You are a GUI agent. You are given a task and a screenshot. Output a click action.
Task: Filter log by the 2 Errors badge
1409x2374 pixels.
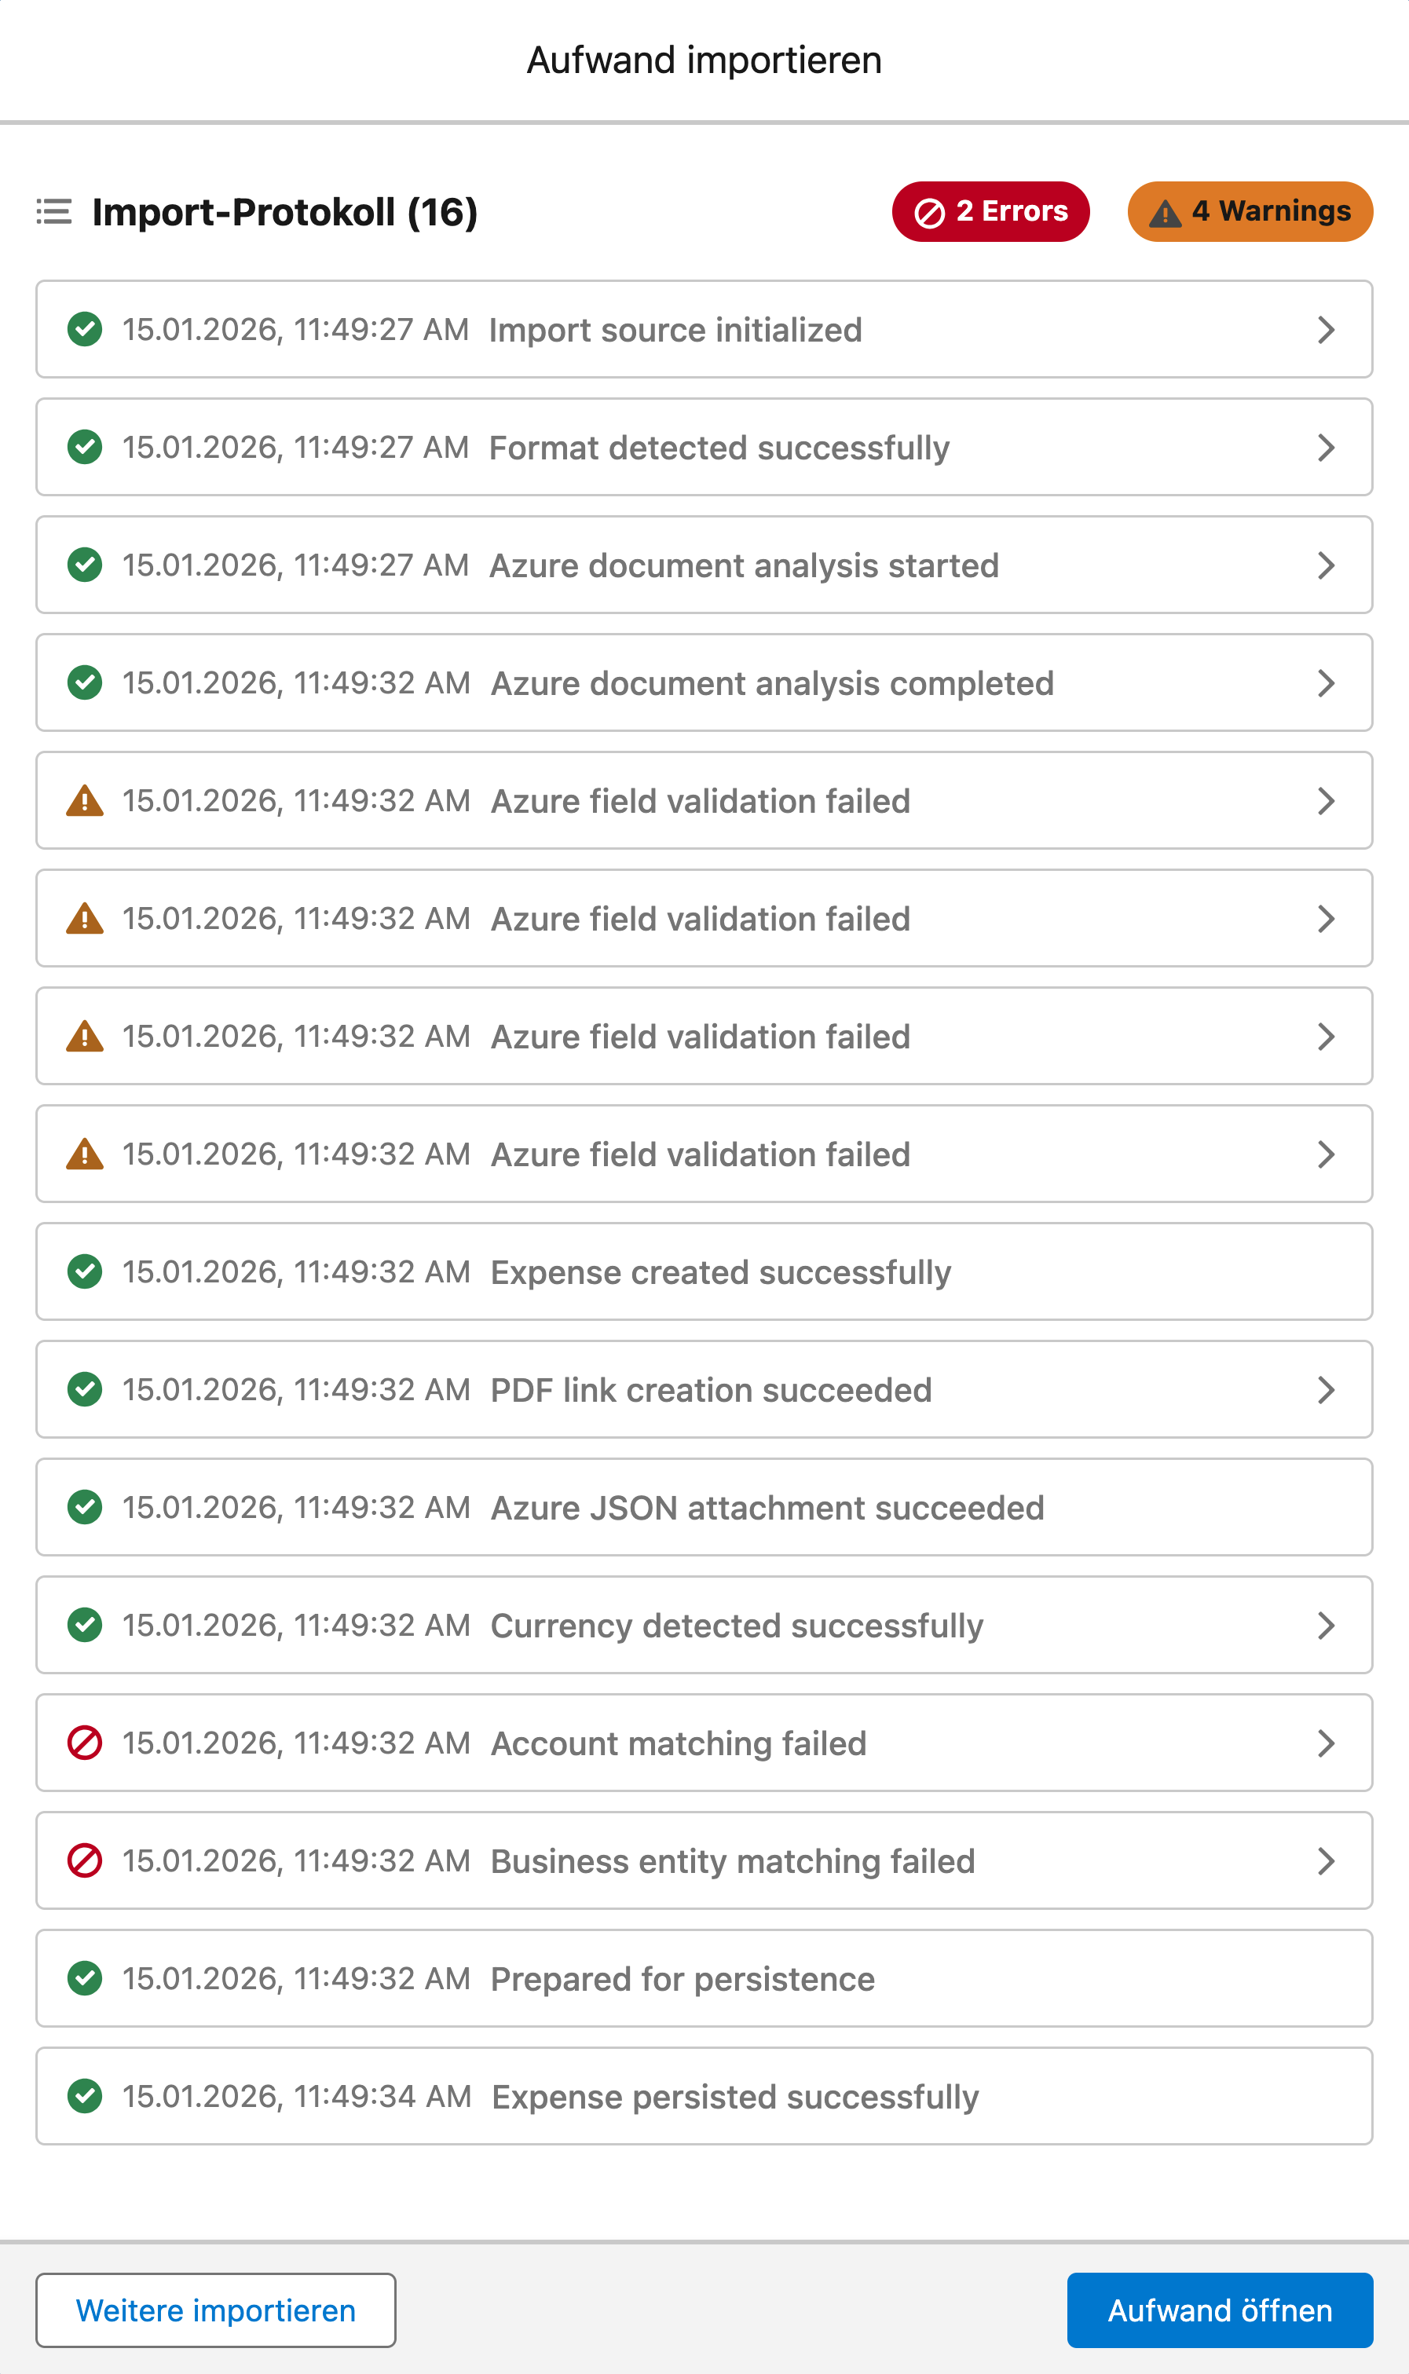990,212
